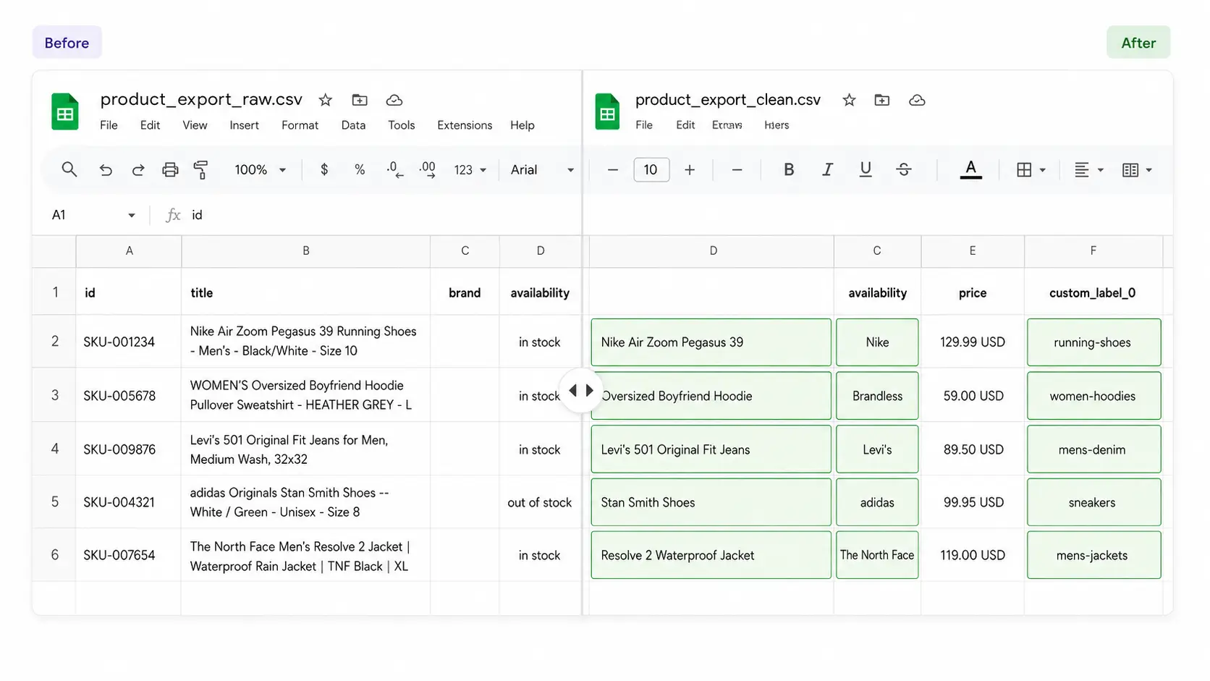
Task: Click the before/after comparison slider handle
Action: pos(581,391)
